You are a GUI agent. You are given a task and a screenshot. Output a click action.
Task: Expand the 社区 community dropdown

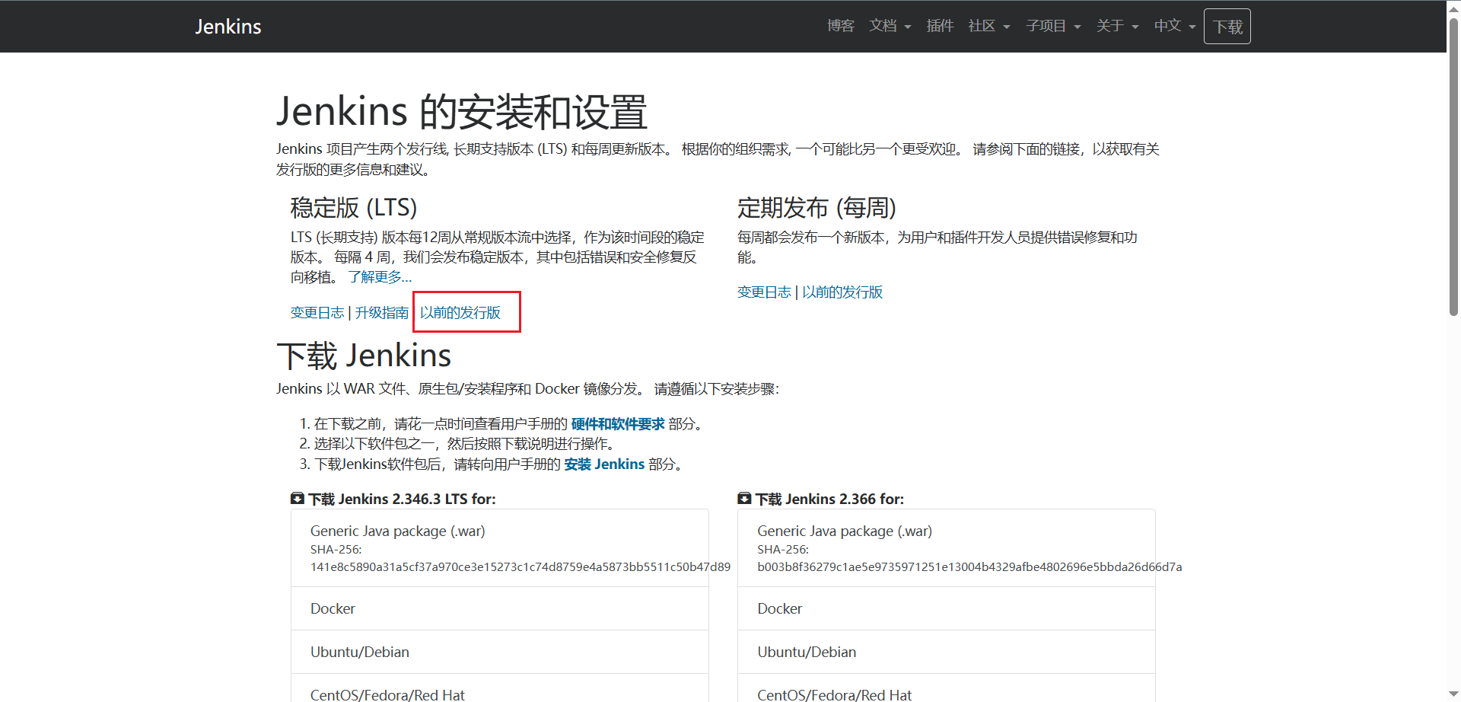point(988,26)
